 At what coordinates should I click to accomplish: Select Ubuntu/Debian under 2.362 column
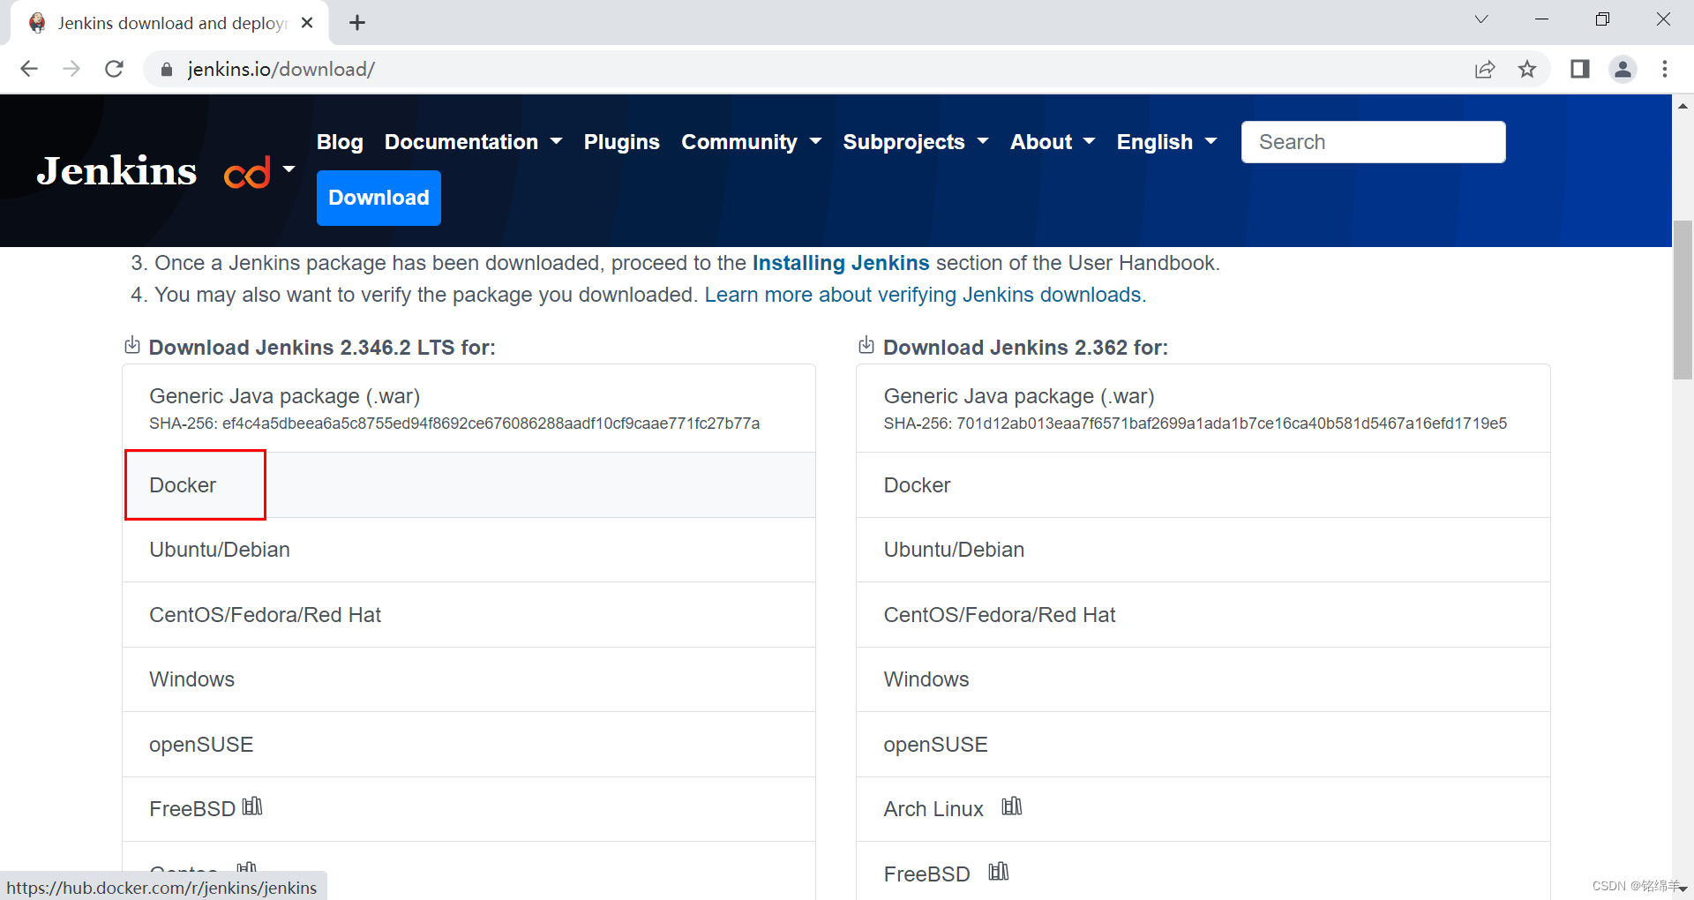pyautogui.click(x=1203, y=550)
